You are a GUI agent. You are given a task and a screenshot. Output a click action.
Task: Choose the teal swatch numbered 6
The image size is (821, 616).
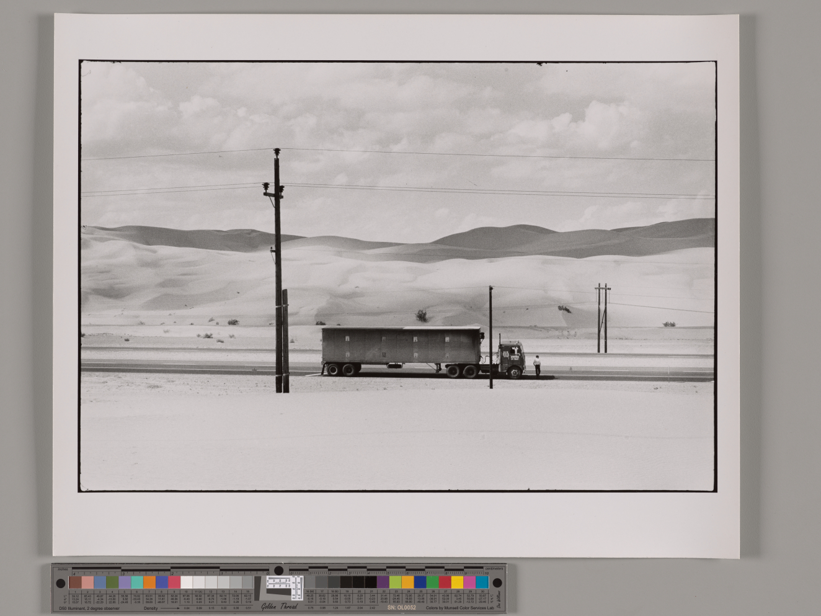[137, 583]
